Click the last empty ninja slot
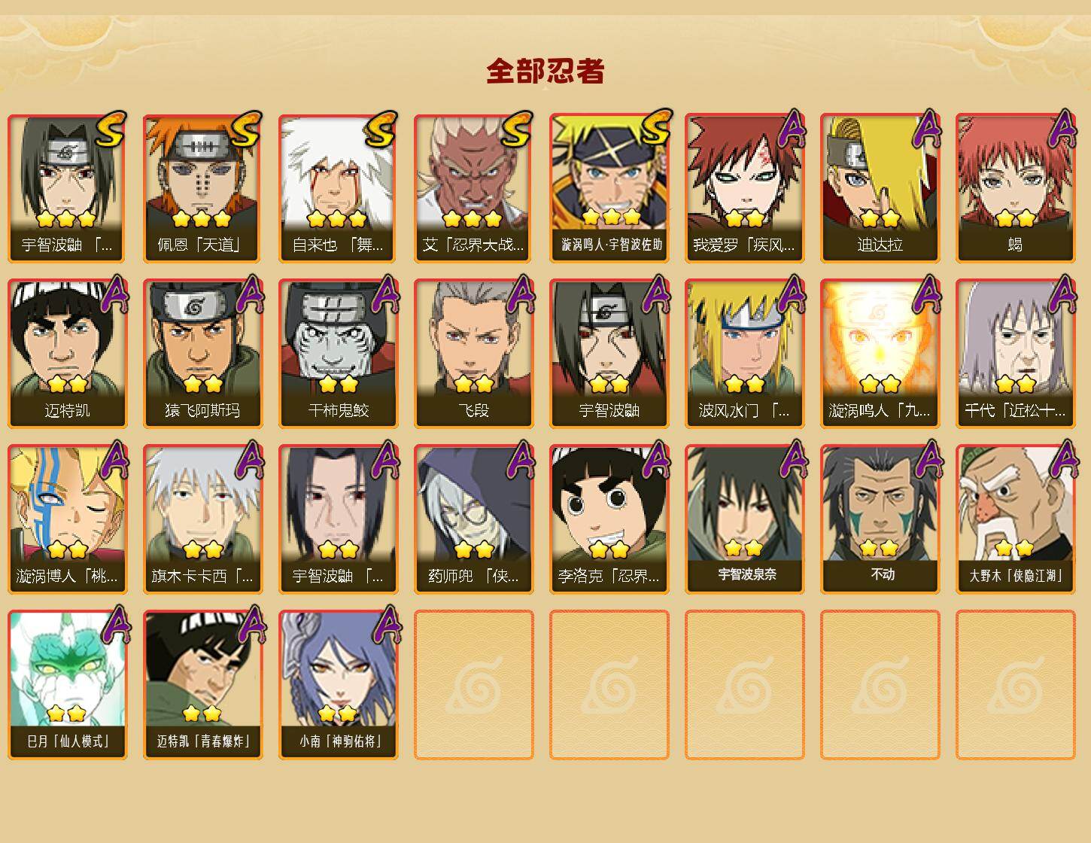 coord(1015,685)
